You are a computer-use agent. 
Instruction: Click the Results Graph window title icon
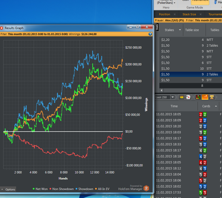click(x=2, y=28)
